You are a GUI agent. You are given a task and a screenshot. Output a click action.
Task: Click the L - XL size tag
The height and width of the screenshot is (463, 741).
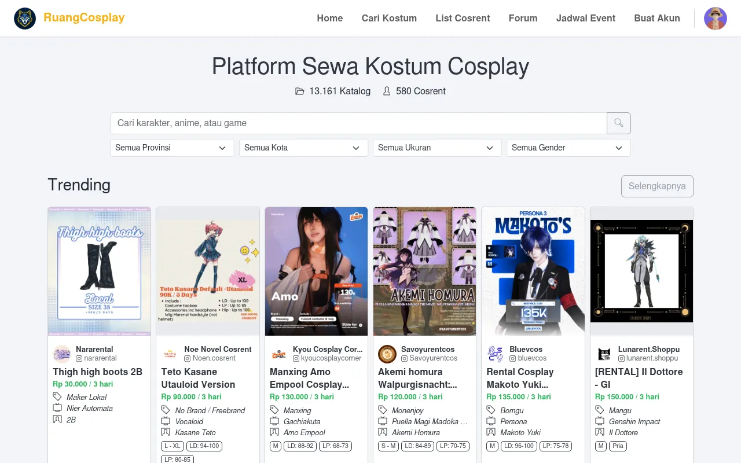click(x=173, y=446)
